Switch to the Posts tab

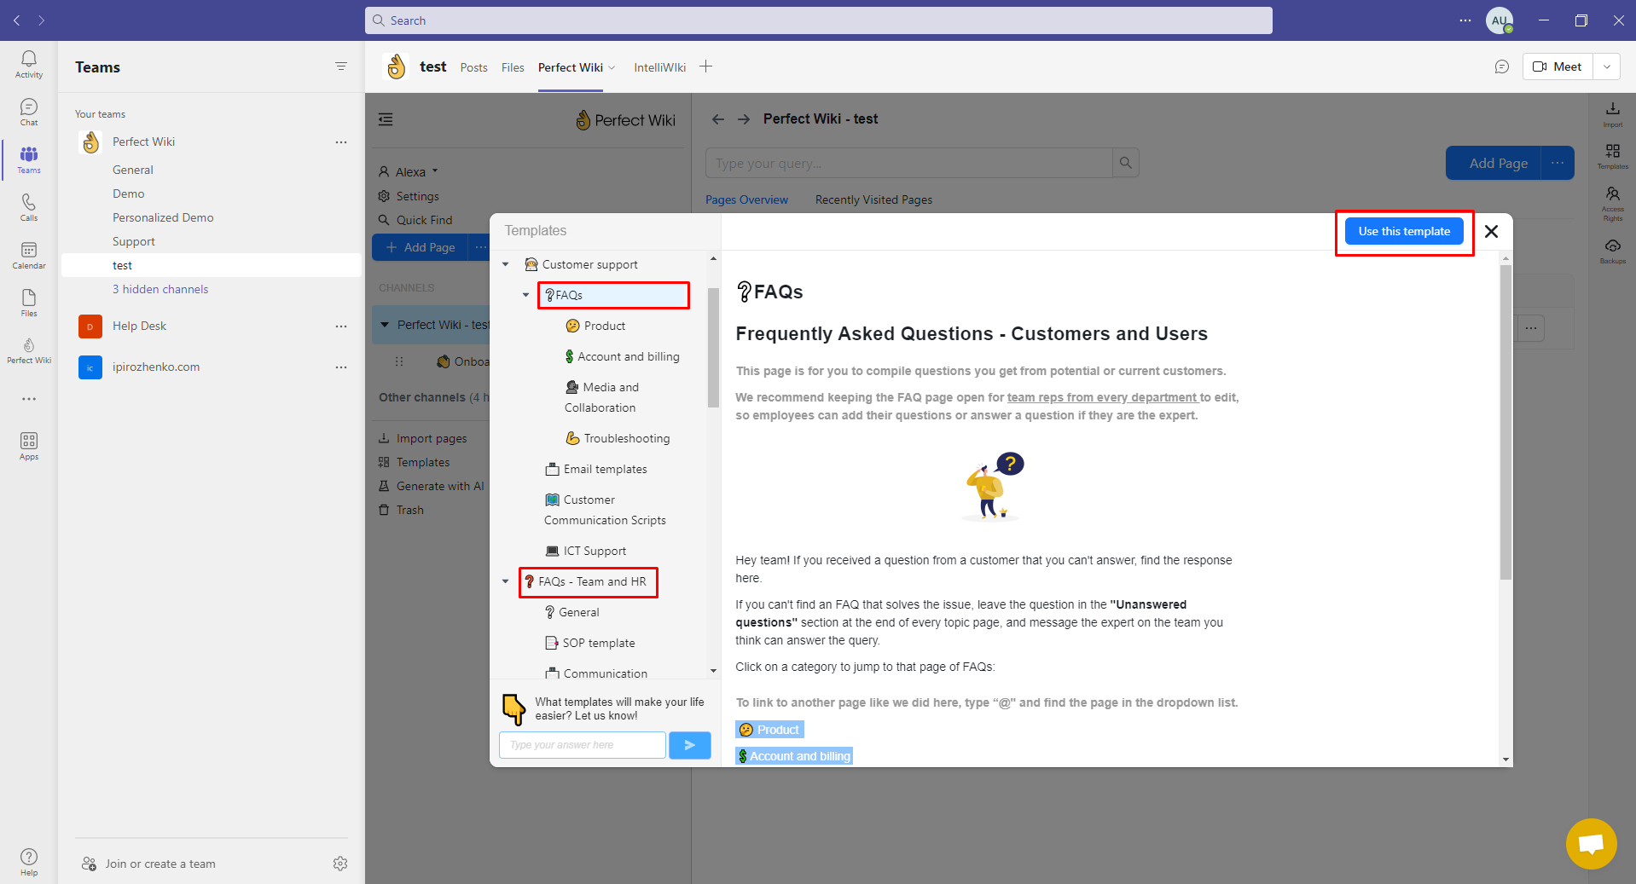(x=473, y=67)
